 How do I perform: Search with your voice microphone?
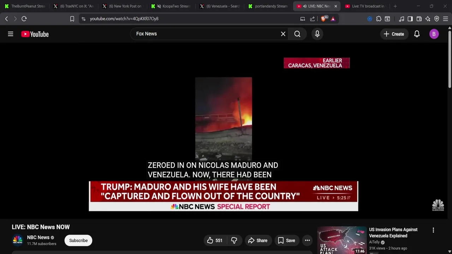(317, 34)
